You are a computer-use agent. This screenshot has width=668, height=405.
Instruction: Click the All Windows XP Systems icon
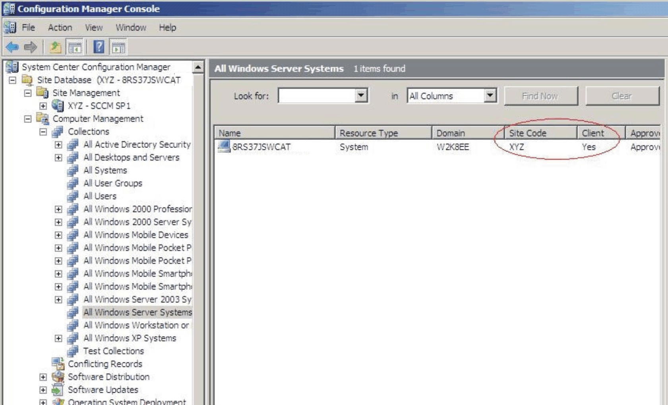(73, 338)
